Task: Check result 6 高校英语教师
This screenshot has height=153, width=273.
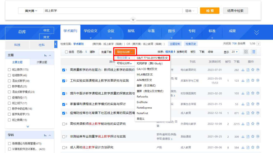Action: [64, 124]
